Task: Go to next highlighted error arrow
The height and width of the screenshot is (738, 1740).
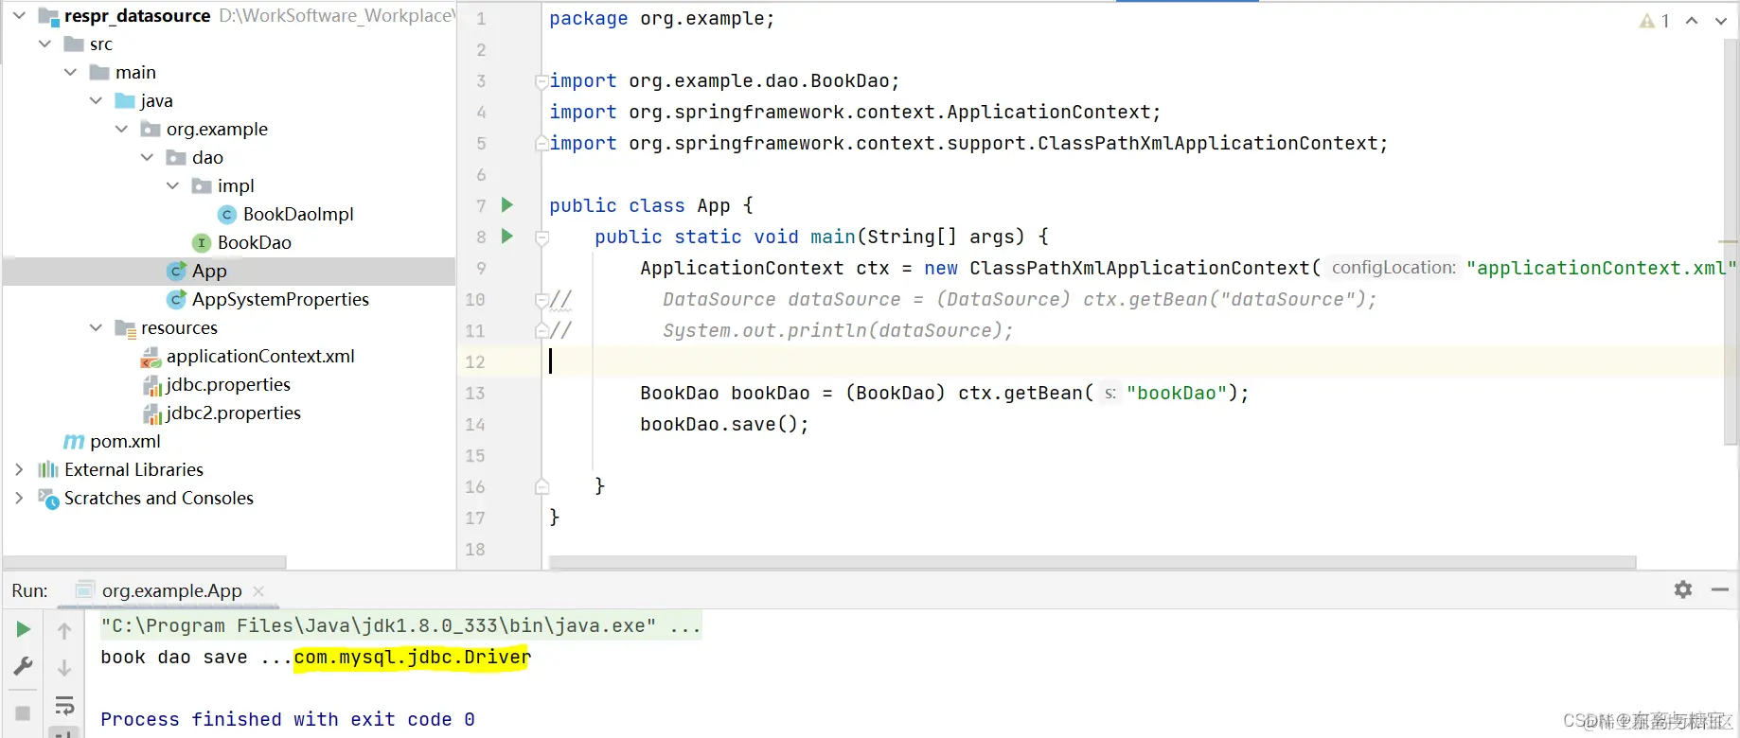Action: 1721,21
